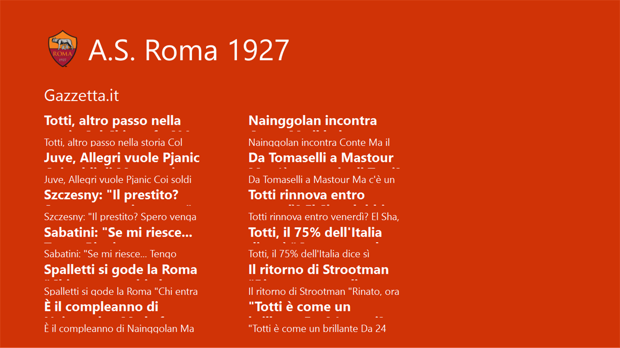The image size is (620, 348).
Task: Select summary 'Il ritorno di Strootman "Rinato, ora'
Action: (324, 292)
